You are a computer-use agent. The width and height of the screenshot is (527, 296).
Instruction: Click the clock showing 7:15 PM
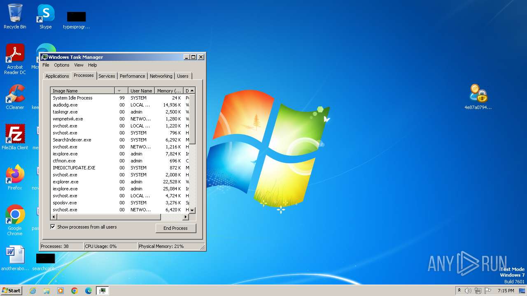click(506, 291)
